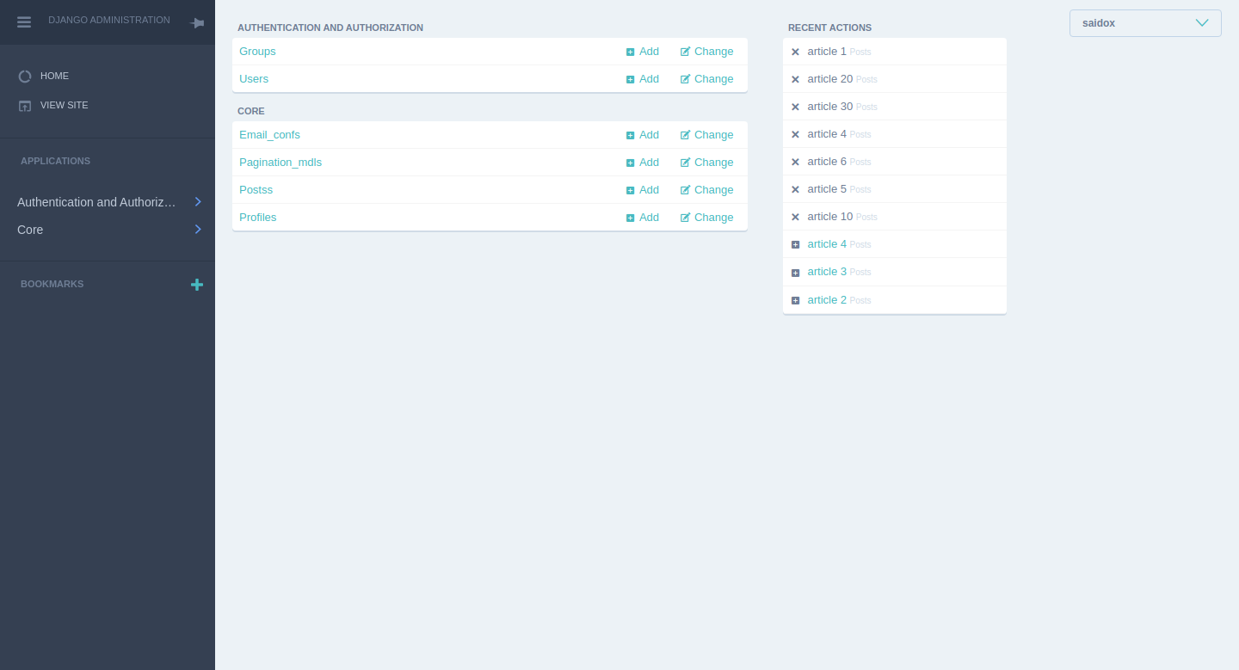Pin the sidebar with the pin icon

197,22
